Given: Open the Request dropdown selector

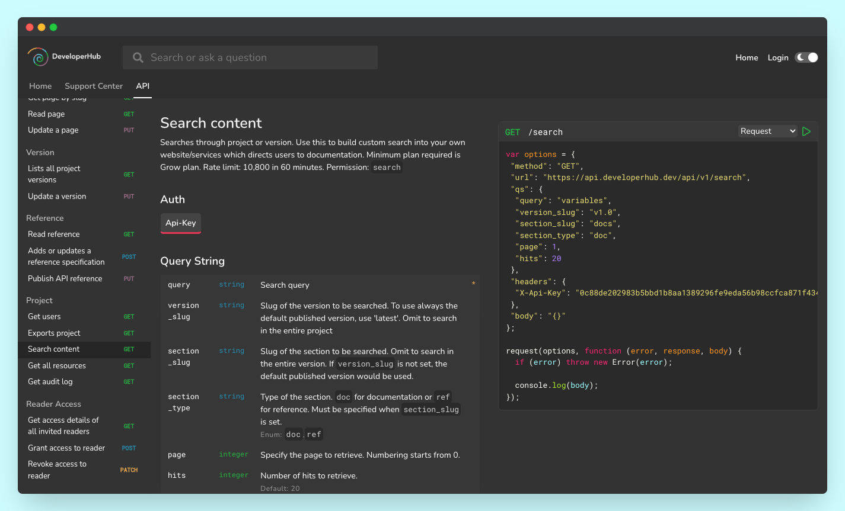Looking at the screenshot, I should point(767,131).
